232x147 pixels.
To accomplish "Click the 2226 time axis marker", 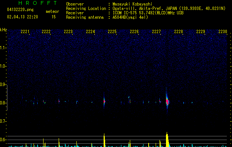I will (134, 32).
